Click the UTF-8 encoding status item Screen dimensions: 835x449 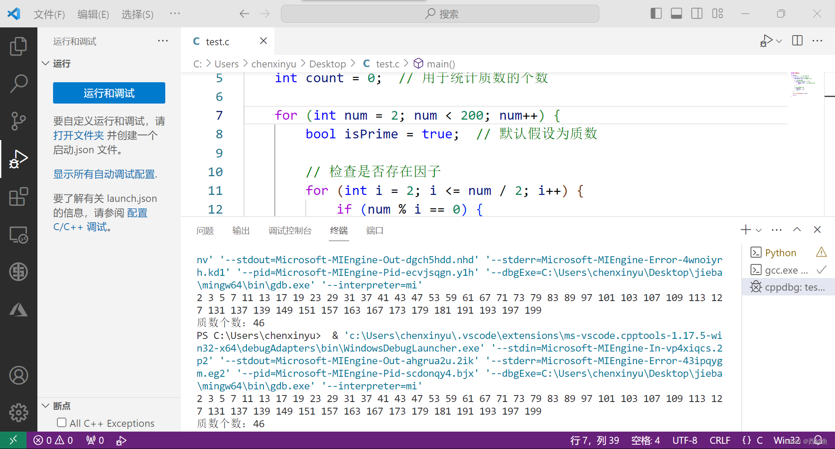point(685,440)
